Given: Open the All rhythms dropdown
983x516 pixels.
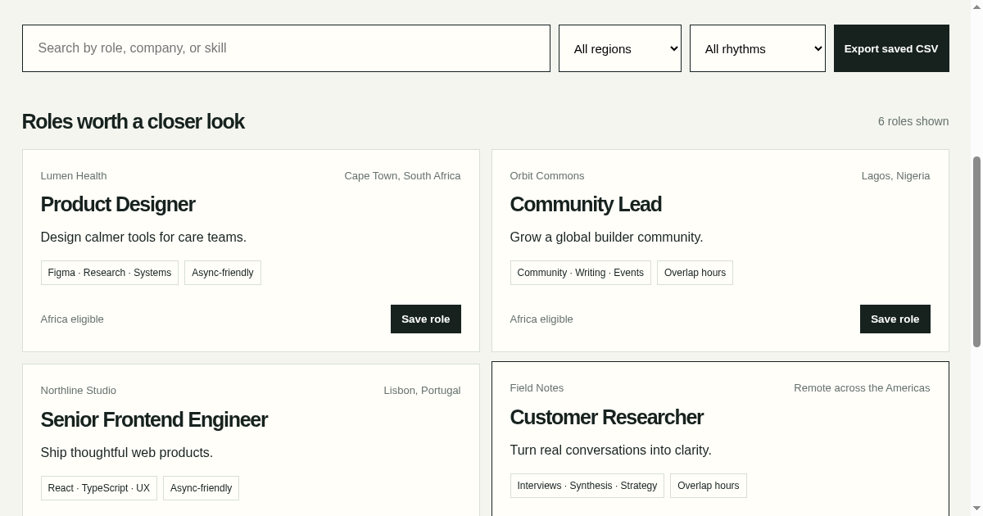Looking at the screenshot, I should point(758,48).
